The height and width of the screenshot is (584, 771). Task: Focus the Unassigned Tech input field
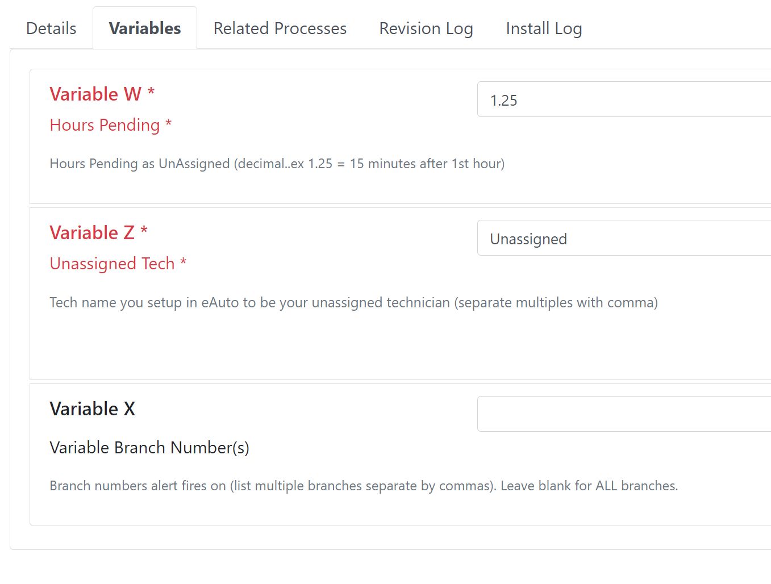coord(624,238)
